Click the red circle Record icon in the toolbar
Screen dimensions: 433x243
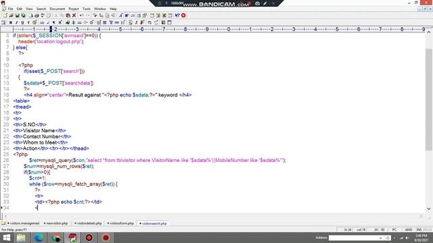(x=183, y=16)
